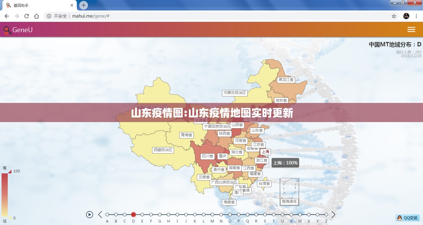
Task: Click the 内蒙古自治区 map label
Action: coord(235,93)
